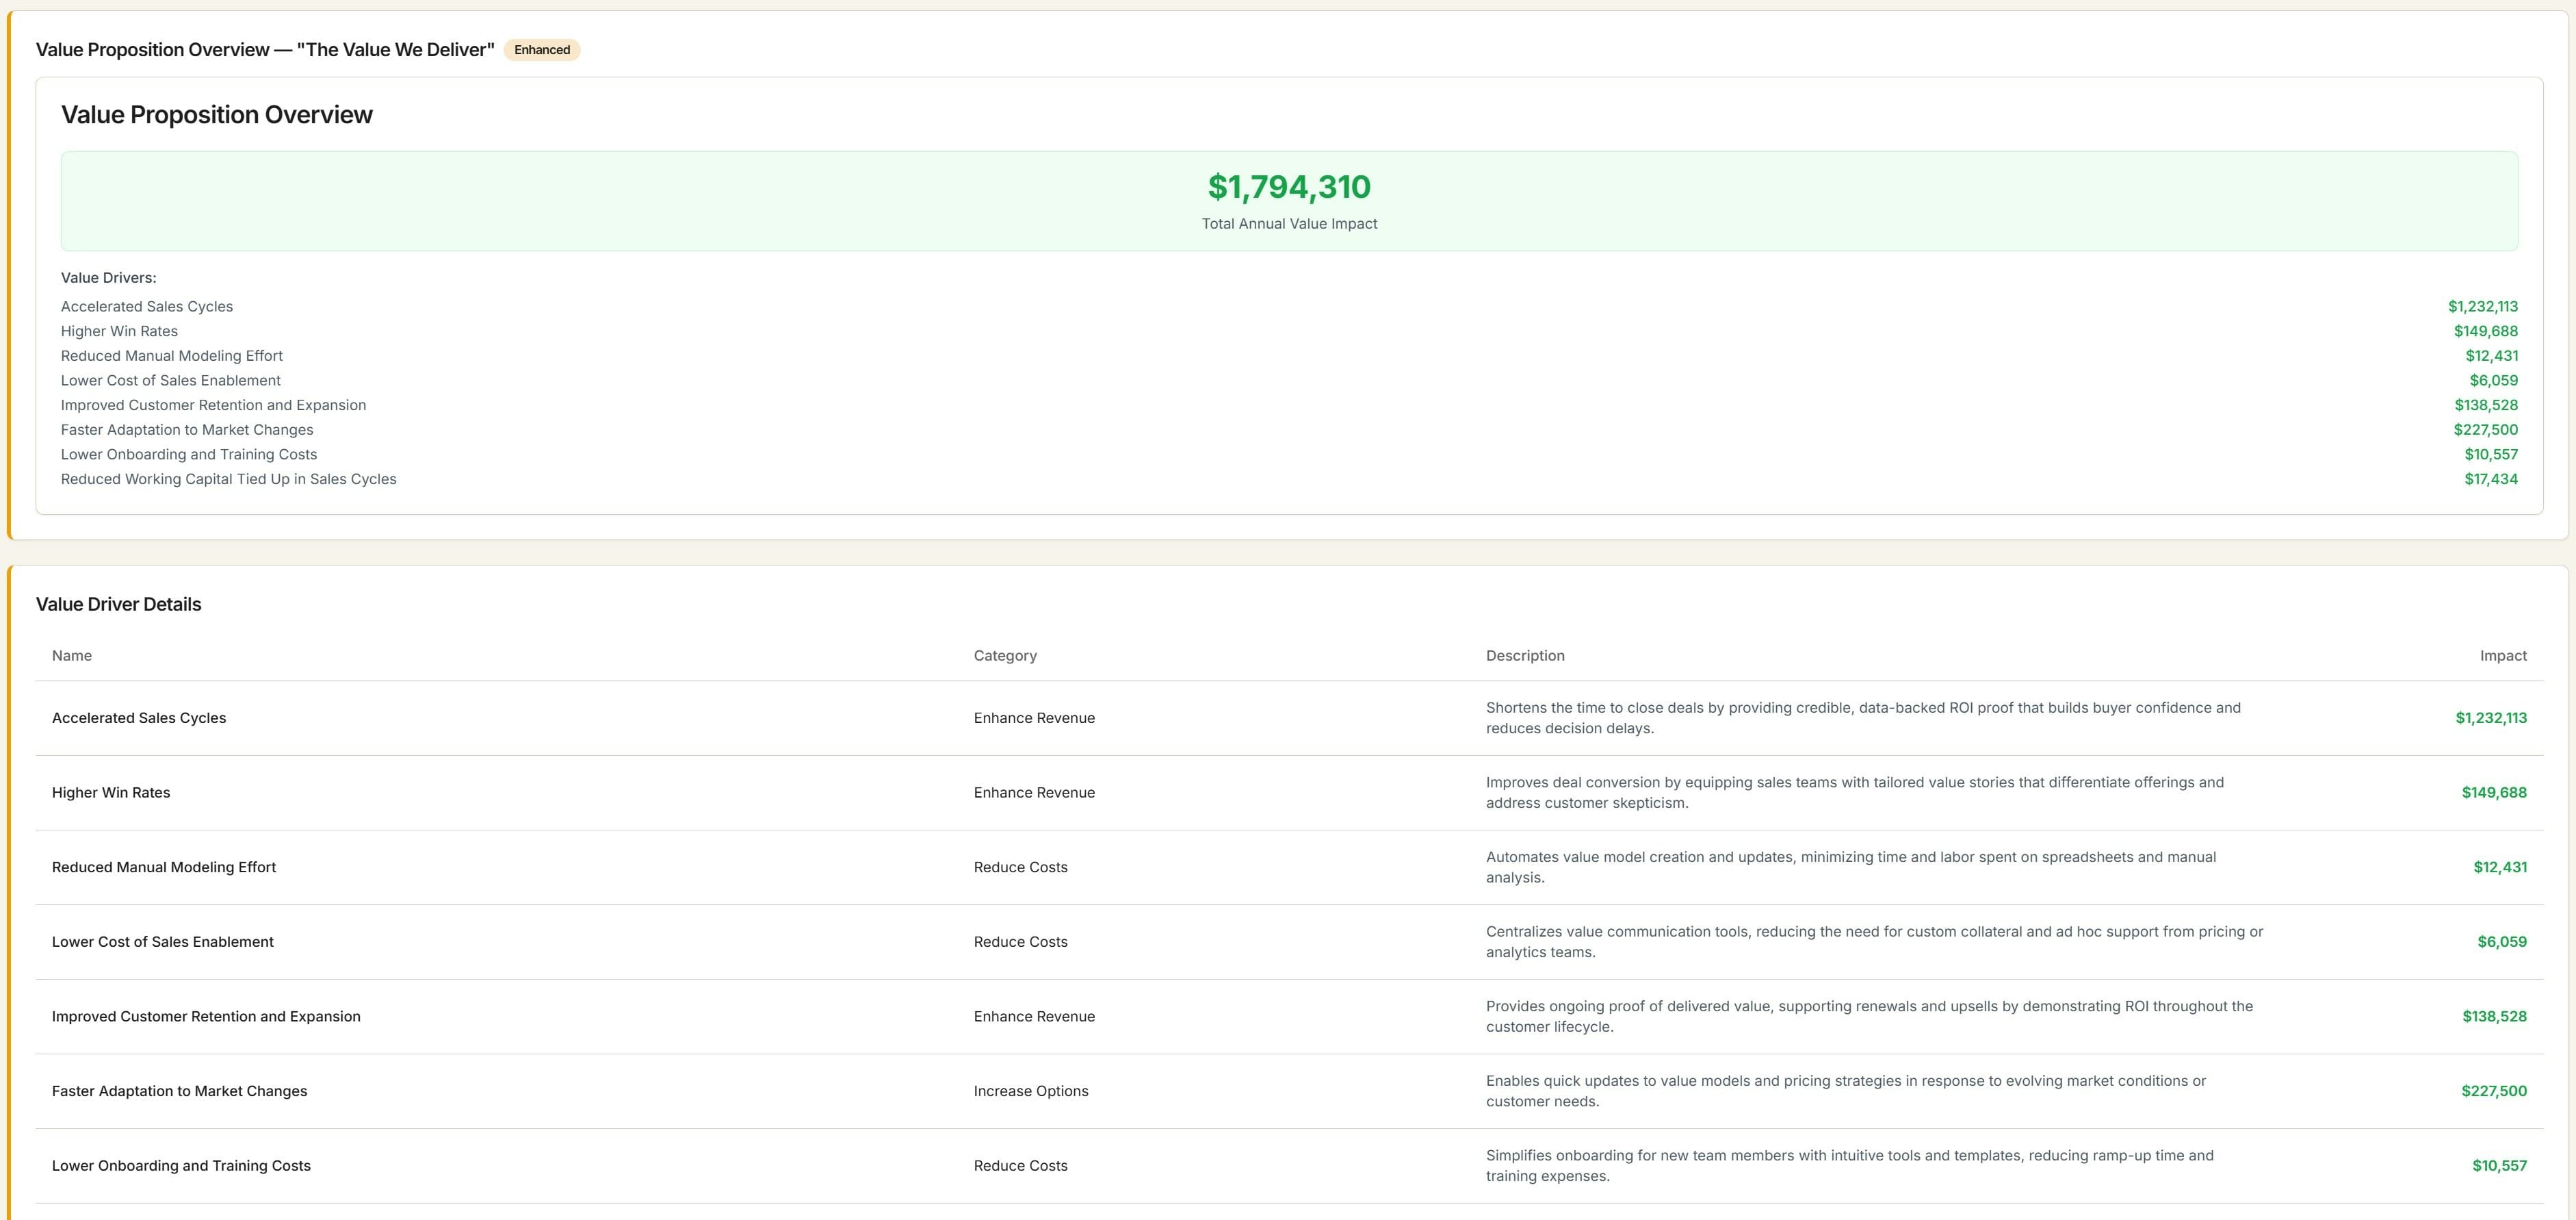Click the Name column header
Image resolution: width=2576 pixels, height=1220 pixels.
pos(71,656)
